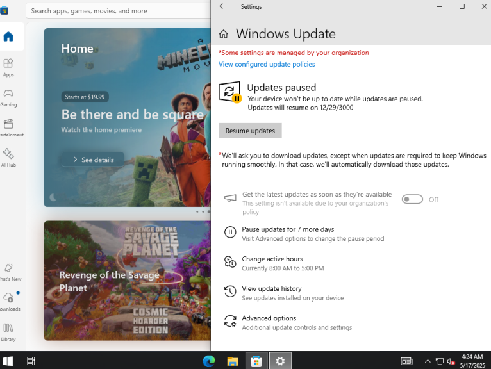
Task: Click the muted volume tray icon
Action: tap(451, 361)
